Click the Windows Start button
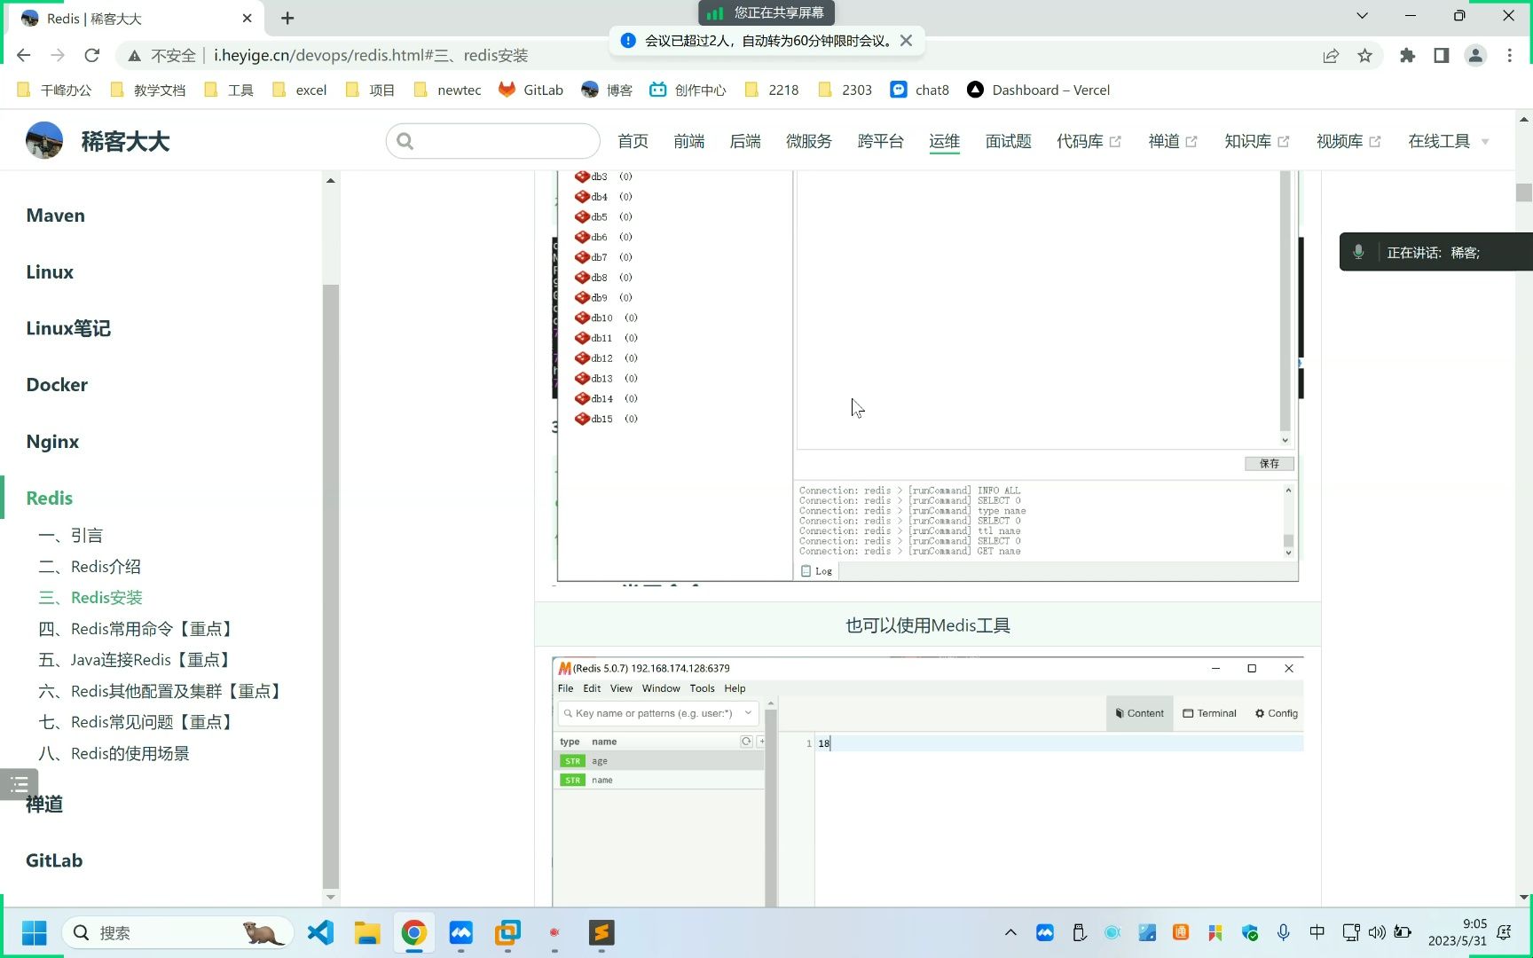Image resolution: width=1533 pixels, height=958 pixels. click(34, 933)
